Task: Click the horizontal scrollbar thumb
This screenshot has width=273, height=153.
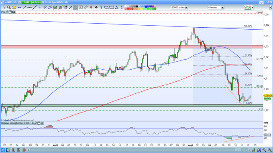Action: (x=238, y=150)
